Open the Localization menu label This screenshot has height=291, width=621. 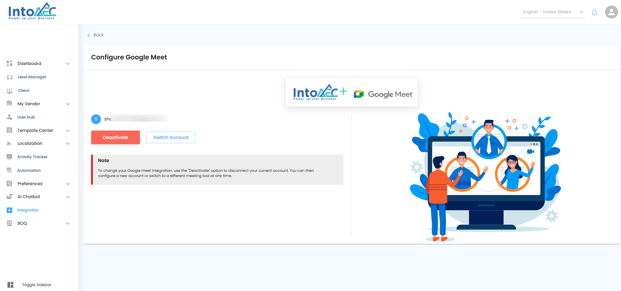tap(30, 144)
